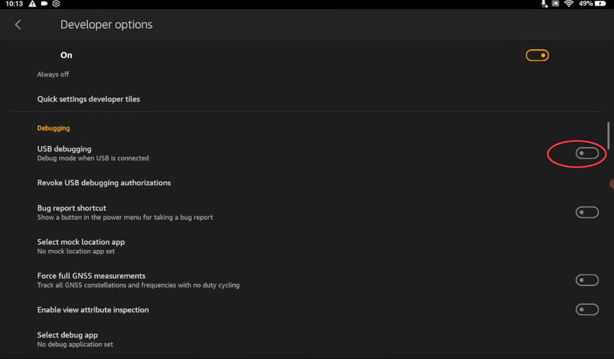The width and height of the screenshot is (614, 359).
Task: Turn off the Developer options master switch
Action: pos(537,55)
